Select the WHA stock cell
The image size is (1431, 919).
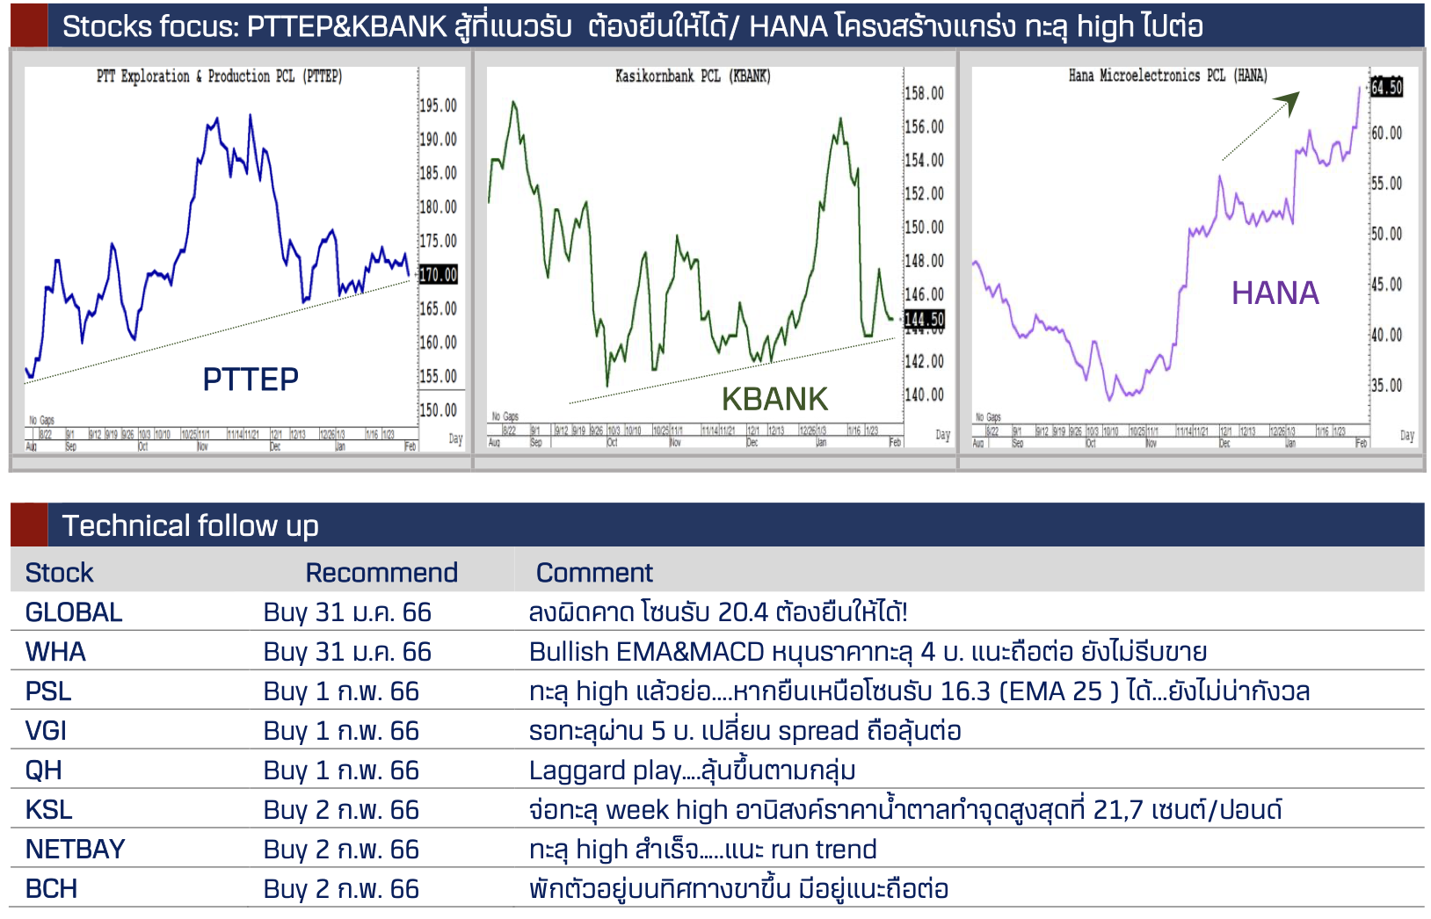(55, 652)
